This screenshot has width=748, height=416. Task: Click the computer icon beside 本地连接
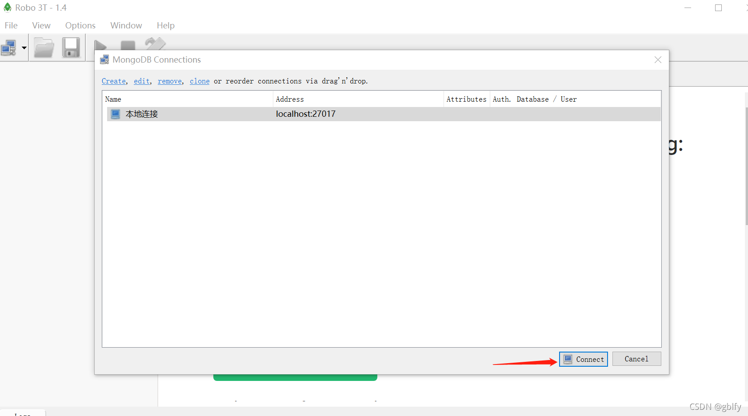point(116,114)
